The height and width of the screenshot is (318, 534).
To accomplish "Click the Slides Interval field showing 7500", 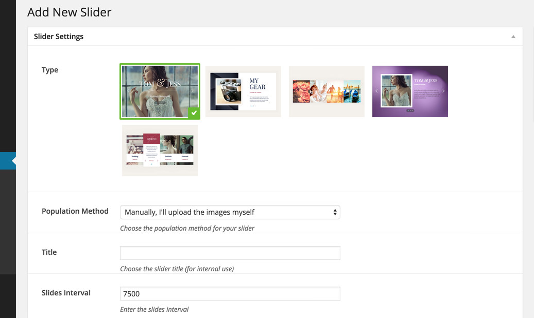I will coord(230,293).
